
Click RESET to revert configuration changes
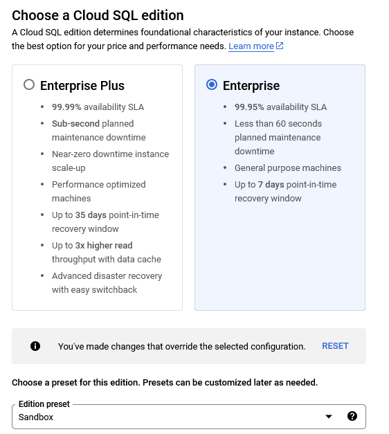(335, 346)
